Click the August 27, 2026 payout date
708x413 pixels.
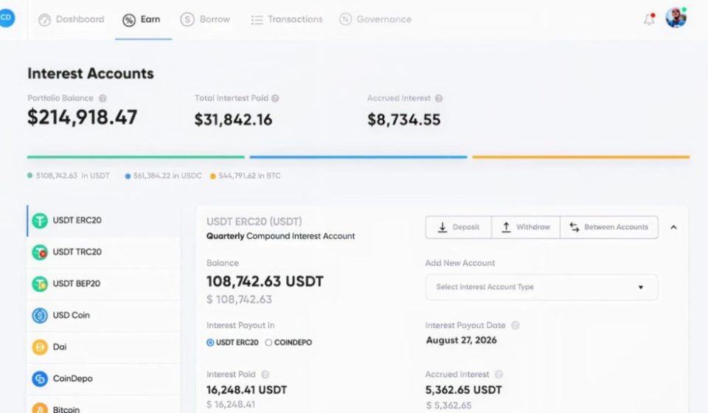(x=461, y=340)
